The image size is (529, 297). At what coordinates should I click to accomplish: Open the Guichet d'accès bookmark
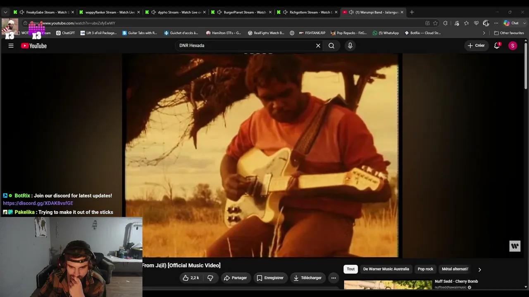(x=181, y=33)
